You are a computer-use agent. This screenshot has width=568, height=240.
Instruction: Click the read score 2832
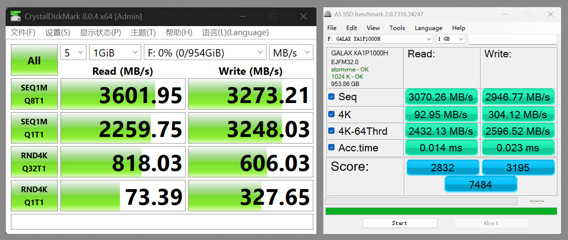click(x=442, y=167)
